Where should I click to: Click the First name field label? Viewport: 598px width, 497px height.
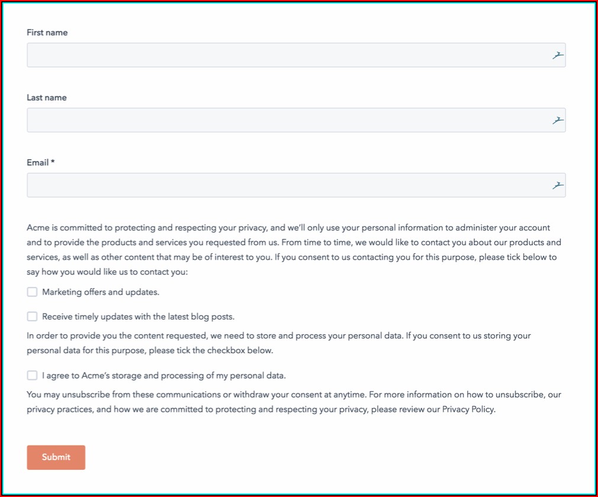coord(47,33)
